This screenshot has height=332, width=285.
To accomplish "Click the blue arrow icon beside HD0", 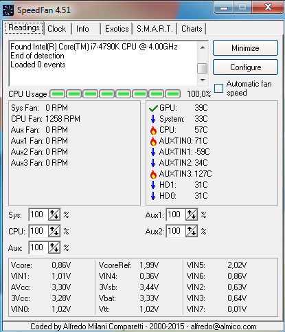I will [x=153, y=196].
